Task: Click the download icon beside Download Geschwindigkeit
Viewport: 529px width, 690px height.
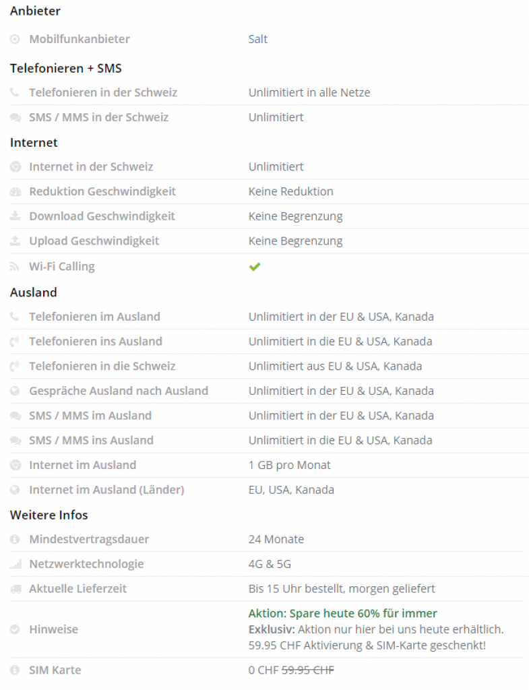Action: (x=15, y=216)
